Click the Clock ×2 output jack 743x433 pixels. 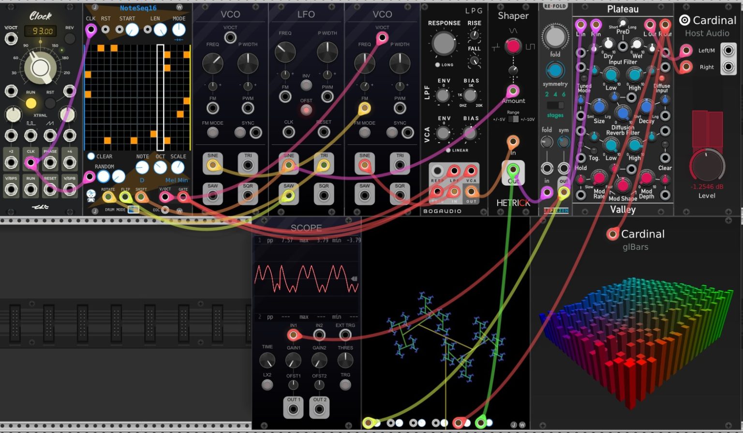tap(11, 162)
